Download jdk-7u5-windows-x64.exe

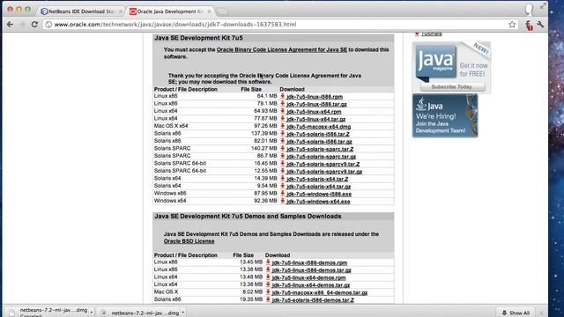point(318,202)
